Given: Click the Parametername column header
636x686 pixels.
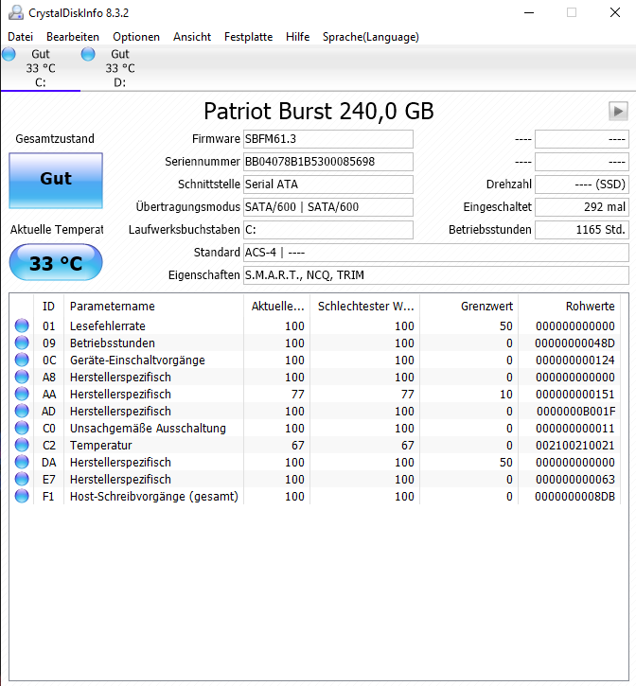Looking at the screenshot, I should pos(153,307).
